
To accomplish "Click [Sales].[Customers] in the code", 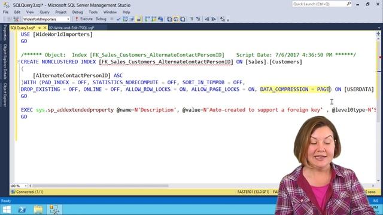I will click(x=274, y=62).
